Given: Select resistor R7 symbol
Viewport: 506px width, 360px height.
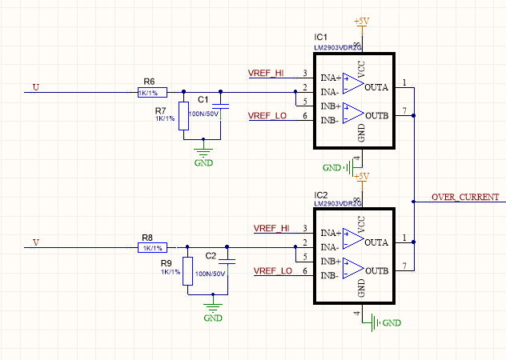Looking at the screenshot, I should (x=183, y=116).
